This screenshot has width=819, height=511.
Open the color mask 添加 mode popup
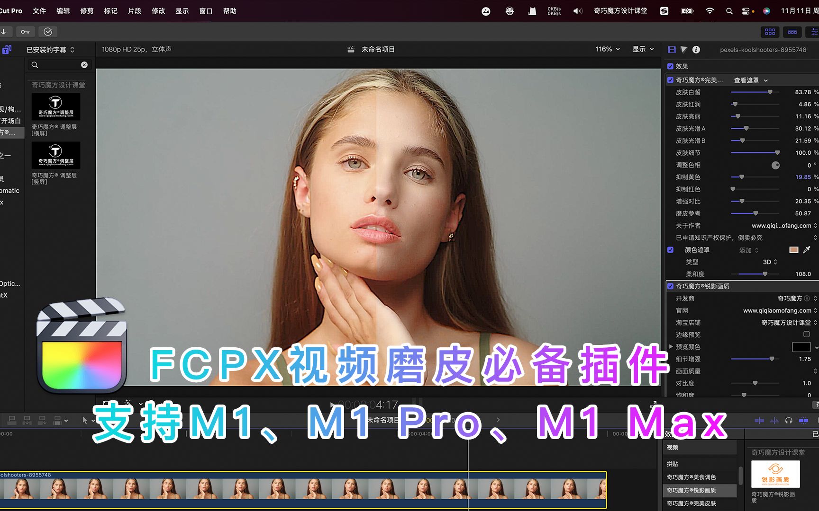(749, 250)
